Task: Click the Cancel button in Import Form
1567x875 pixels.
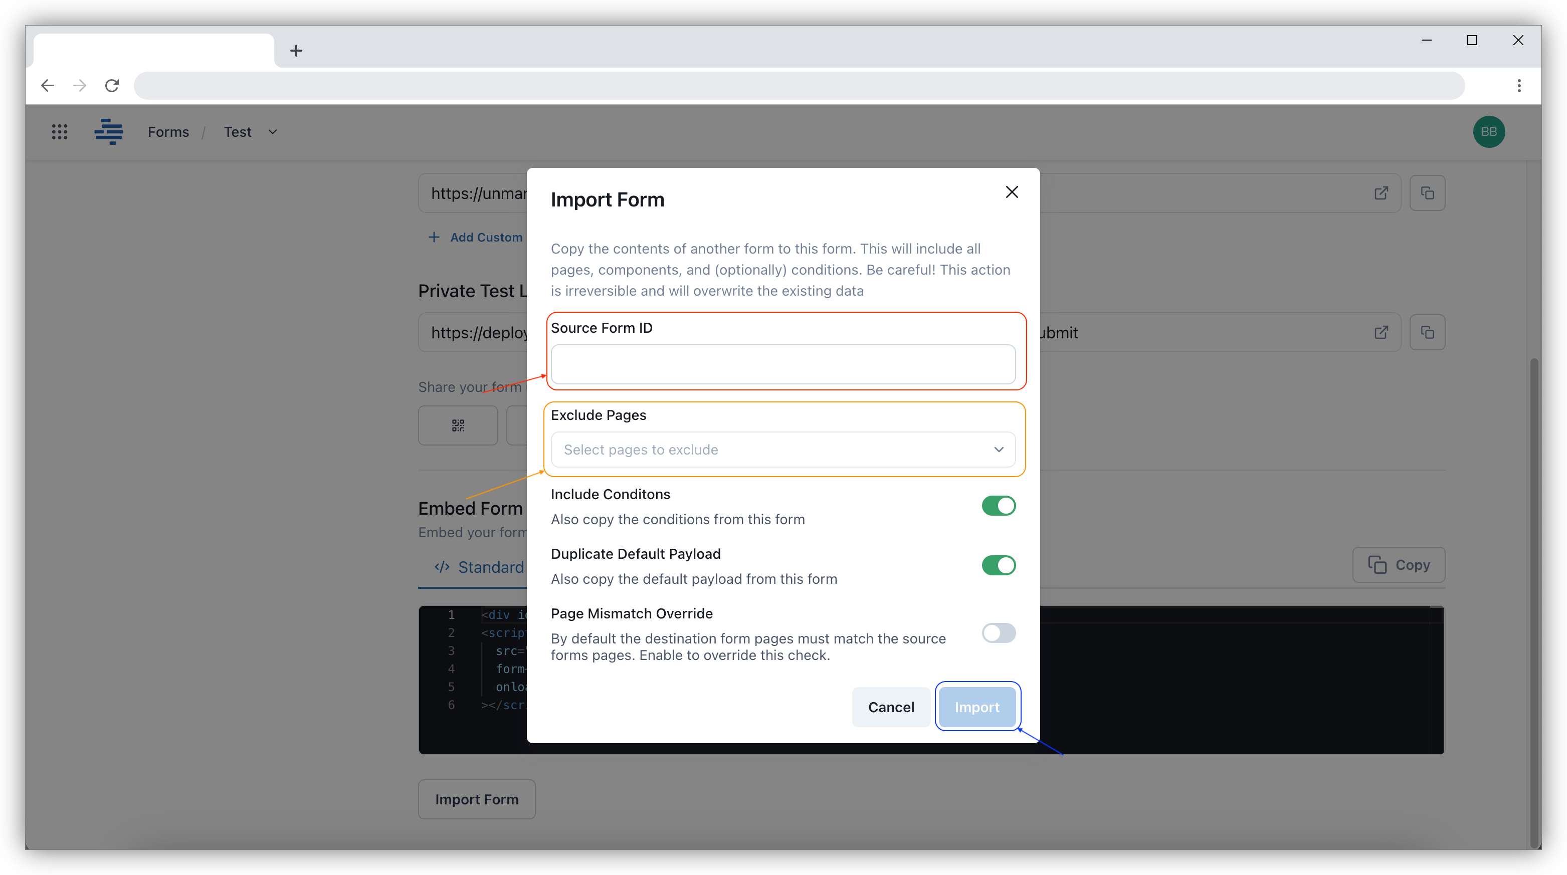Action: (891, 706)
